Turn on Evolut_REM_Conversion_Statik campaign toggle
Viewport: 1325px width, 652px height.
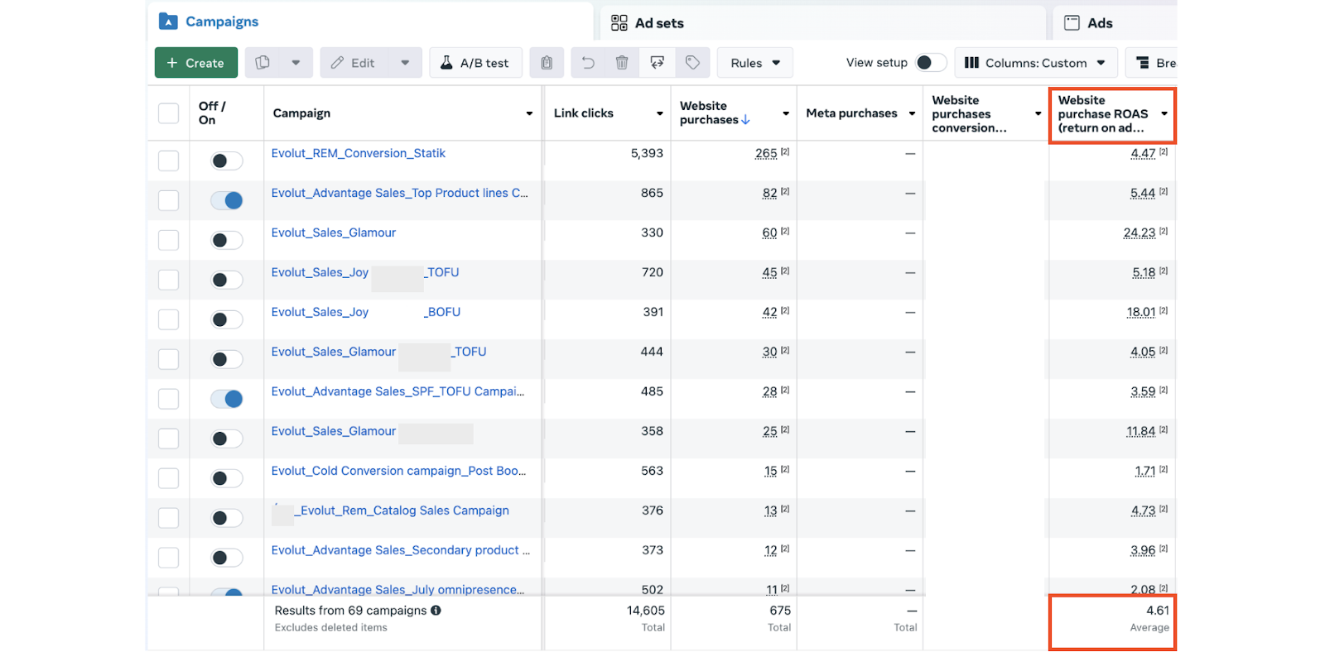coord(226,161)
